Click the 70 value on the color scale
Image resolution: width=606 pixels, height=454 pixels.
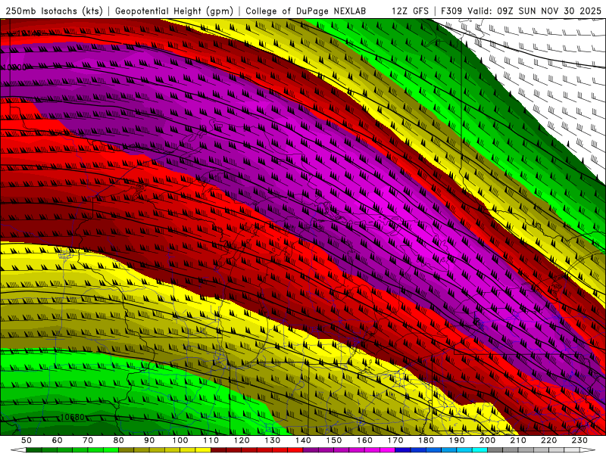(x=88, y=440)
